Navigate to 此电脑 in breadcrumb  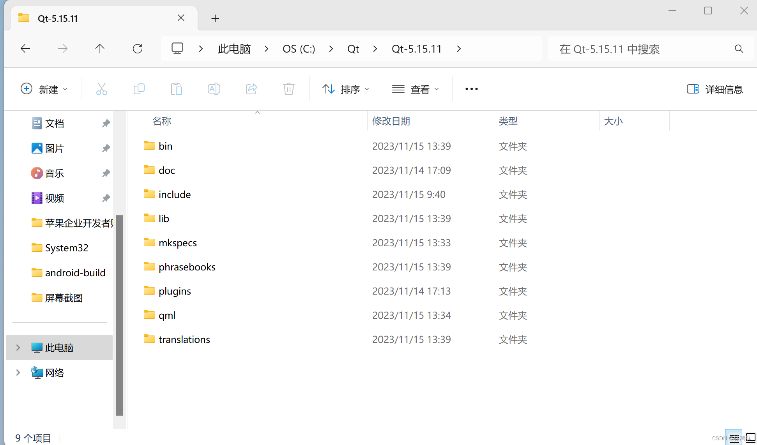[x=234, y=49]
